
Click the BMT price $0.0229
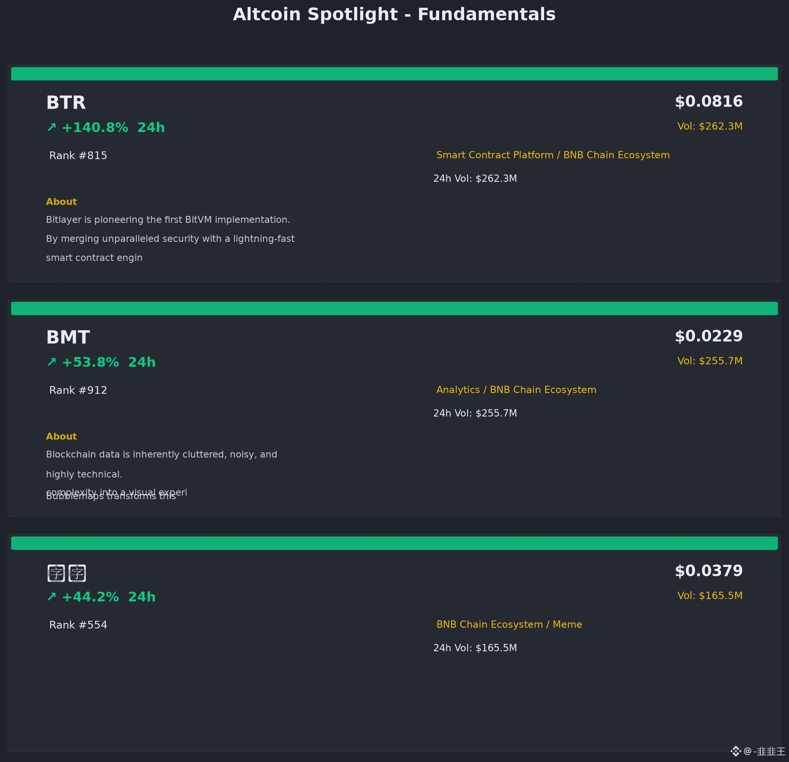[709, 336]
